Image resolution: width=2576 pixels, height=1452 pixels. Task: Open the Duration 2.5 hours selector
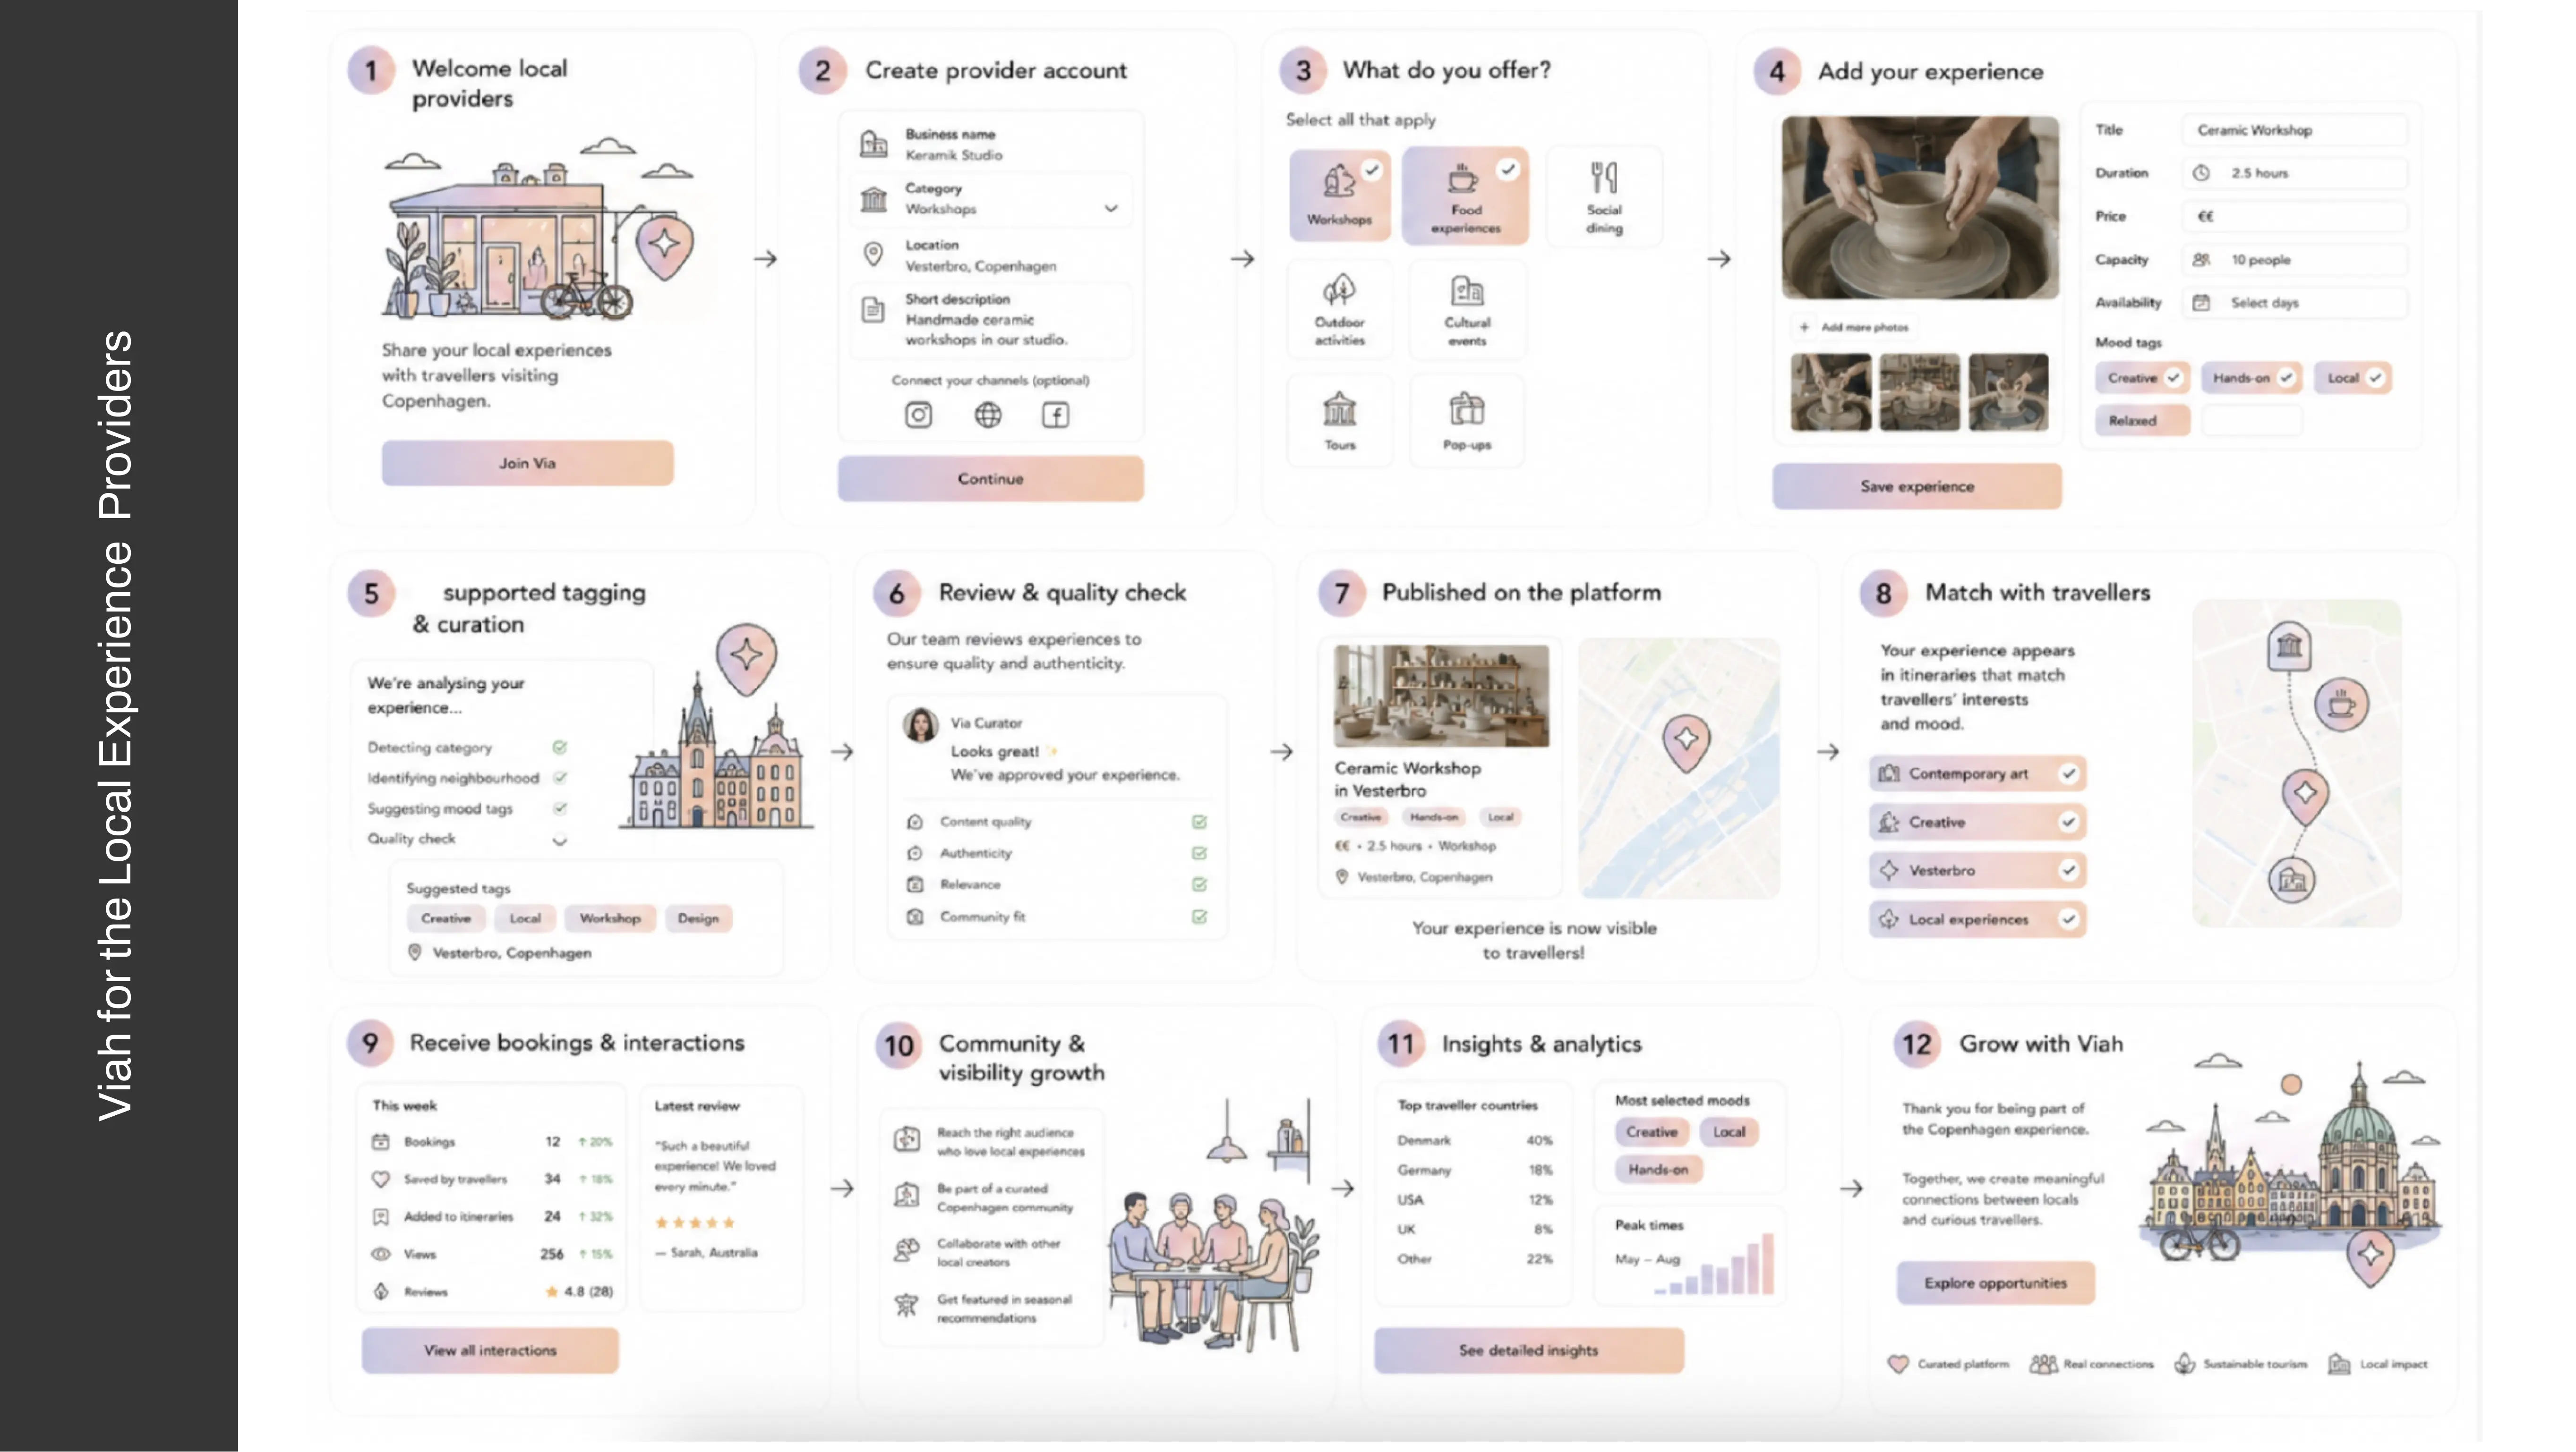(2294, 173)
